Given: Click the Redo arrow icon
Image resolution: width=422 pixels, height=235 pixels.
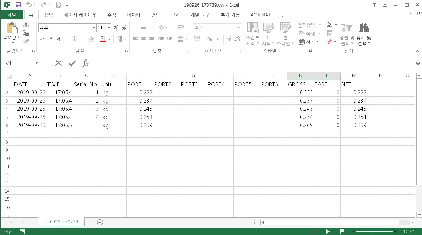Looking at the screenshot, I should point(43,5).
